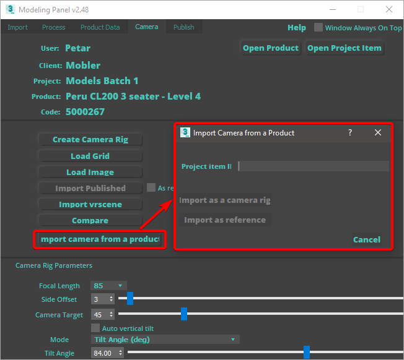Switch to the Import tab
The image size is (404, 360).
17,27
